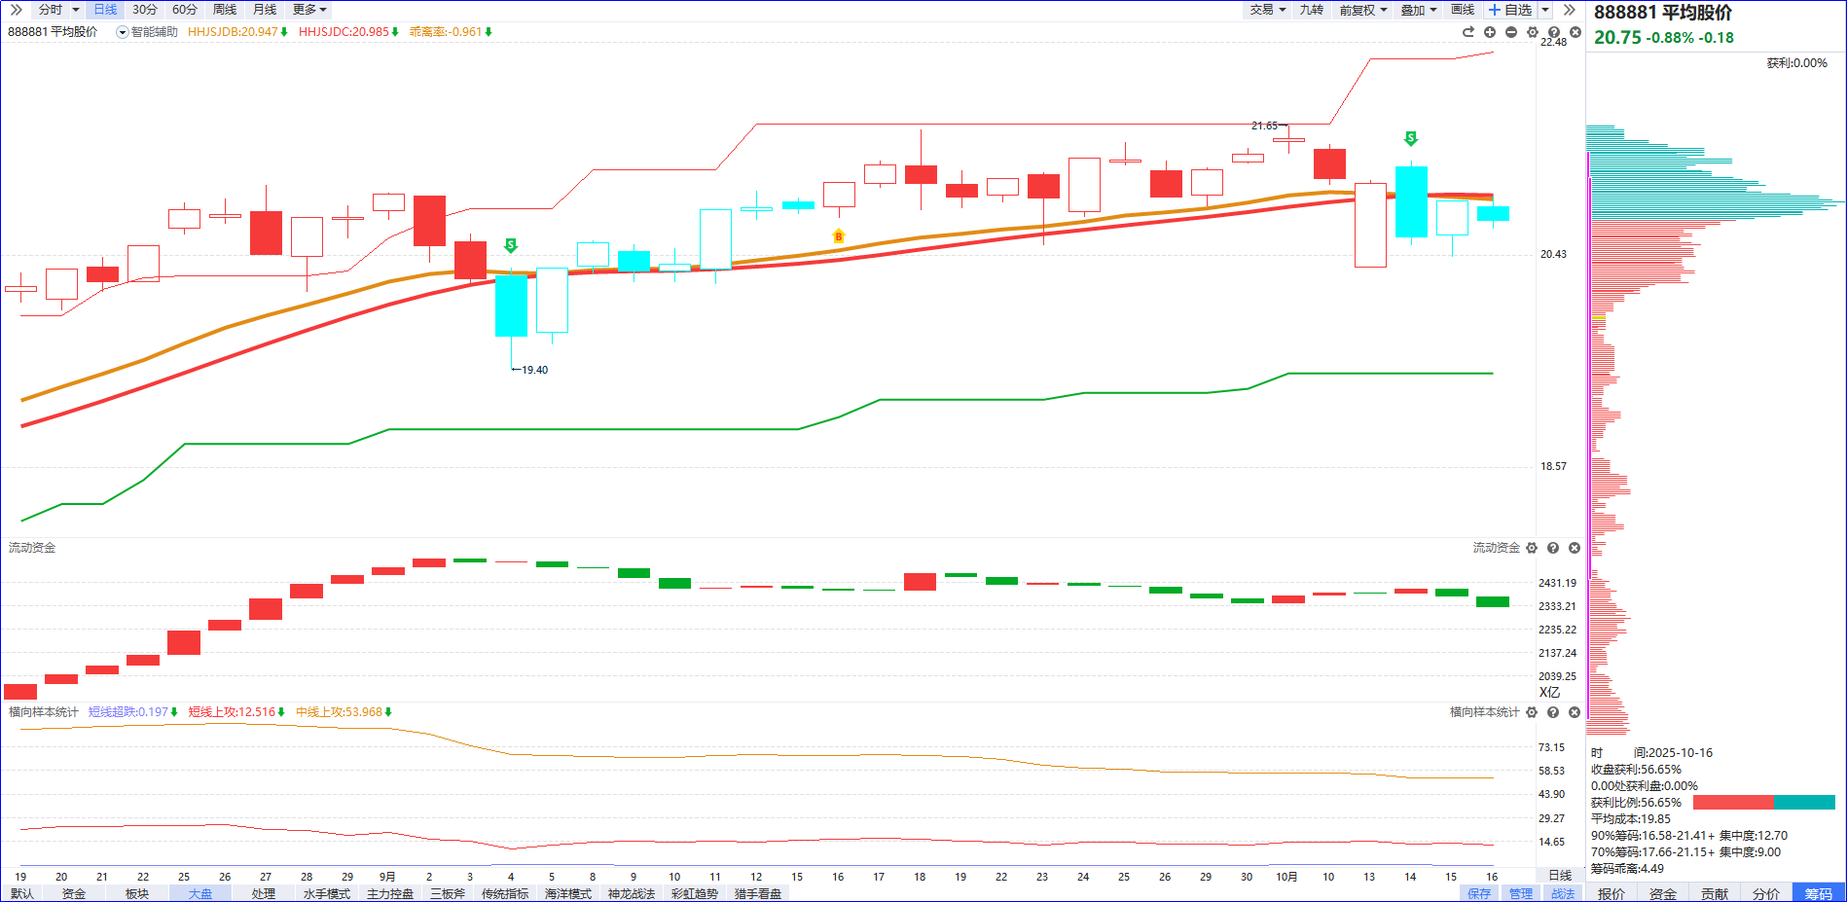
Task: Open help icon for 横向样本统计 panel
Action: click(x=1553, y=712)
